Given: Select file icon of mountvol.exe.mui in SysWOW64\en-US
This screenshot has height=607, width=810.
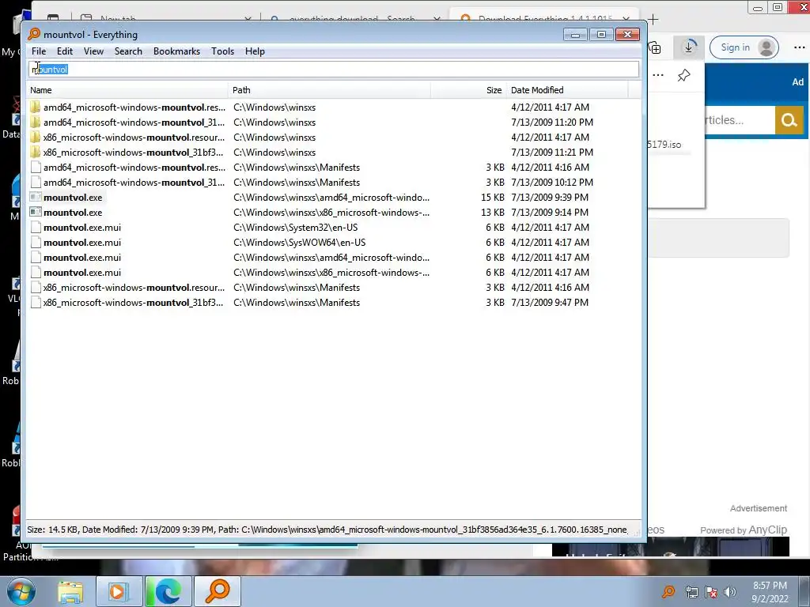Looking at the screenshot, I should 35,242.
